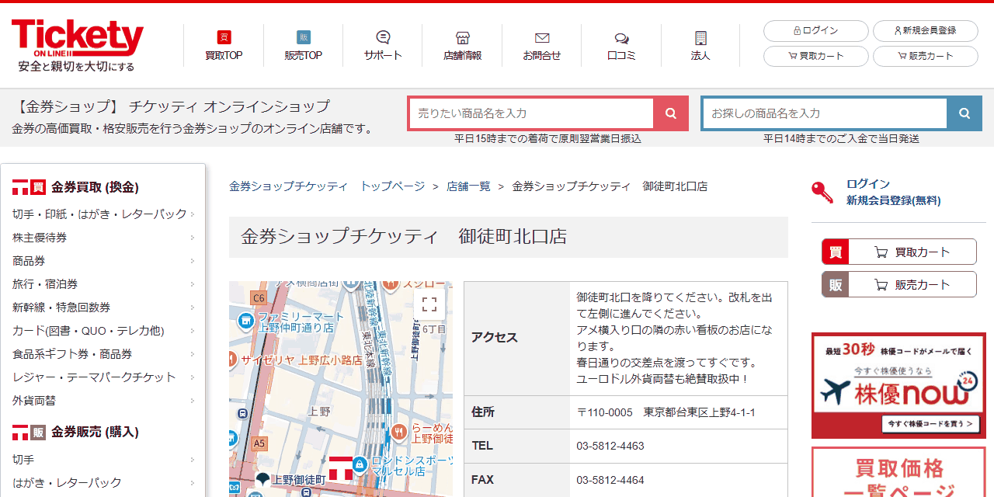Open the sidebar 販売カート button
Screen dimensions: 994x497
point(898,284)
